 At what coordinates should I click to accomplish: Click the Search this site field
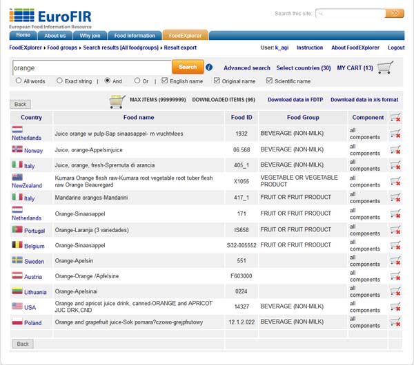[x=351, y=14]
